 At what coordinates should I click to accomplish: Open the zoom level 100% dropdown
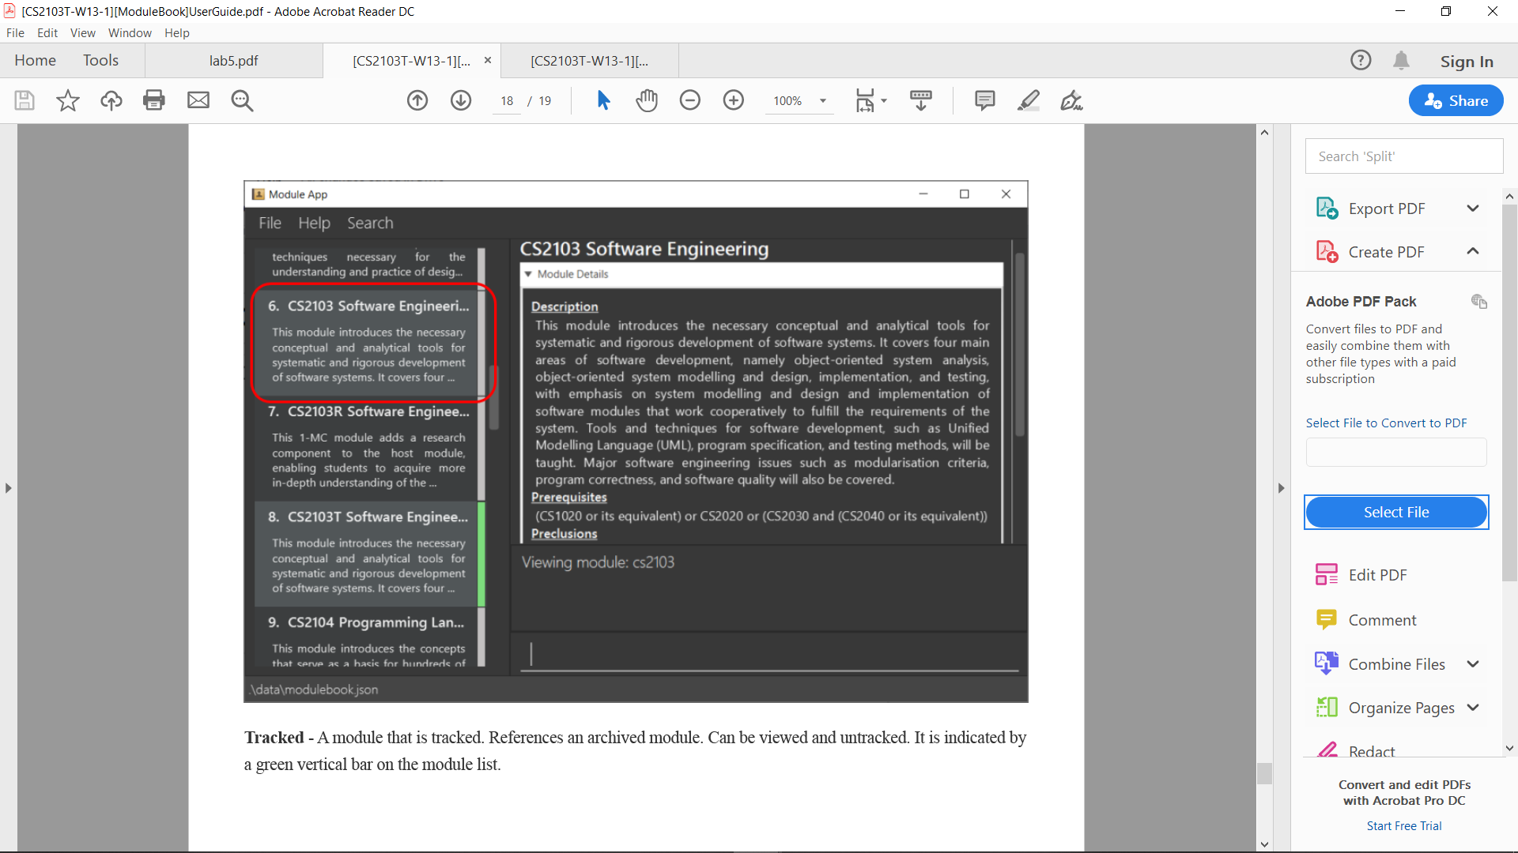point(822,100)
